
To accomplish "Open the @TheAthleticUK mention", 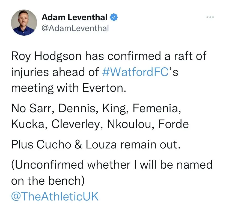I will pyautogui.click(x=55, y=196).
